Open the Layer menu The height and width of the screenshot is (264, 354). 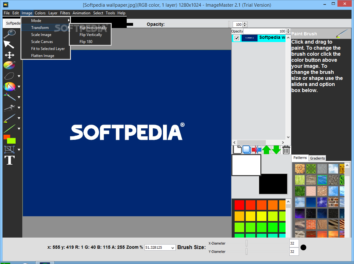coord(53,13)
